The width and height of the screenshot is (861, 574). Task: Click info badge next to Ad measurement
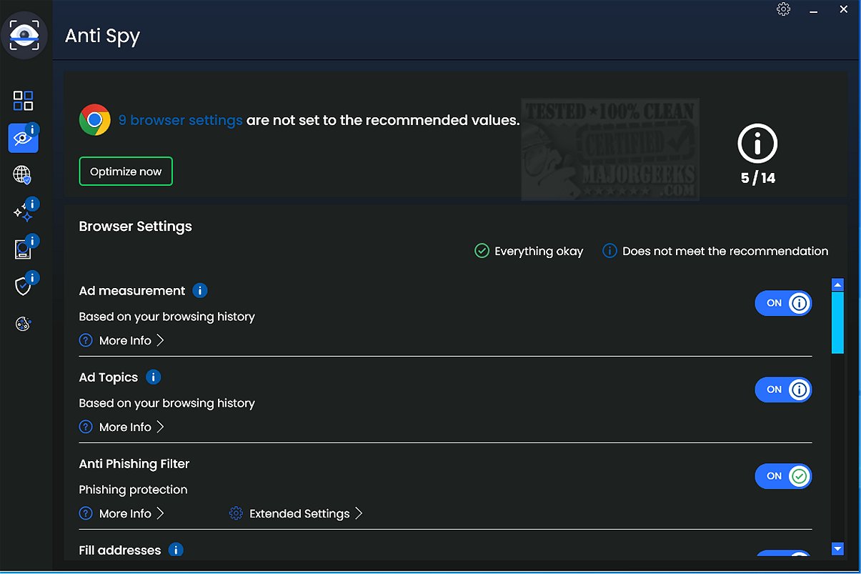click(x=201, y=291)
